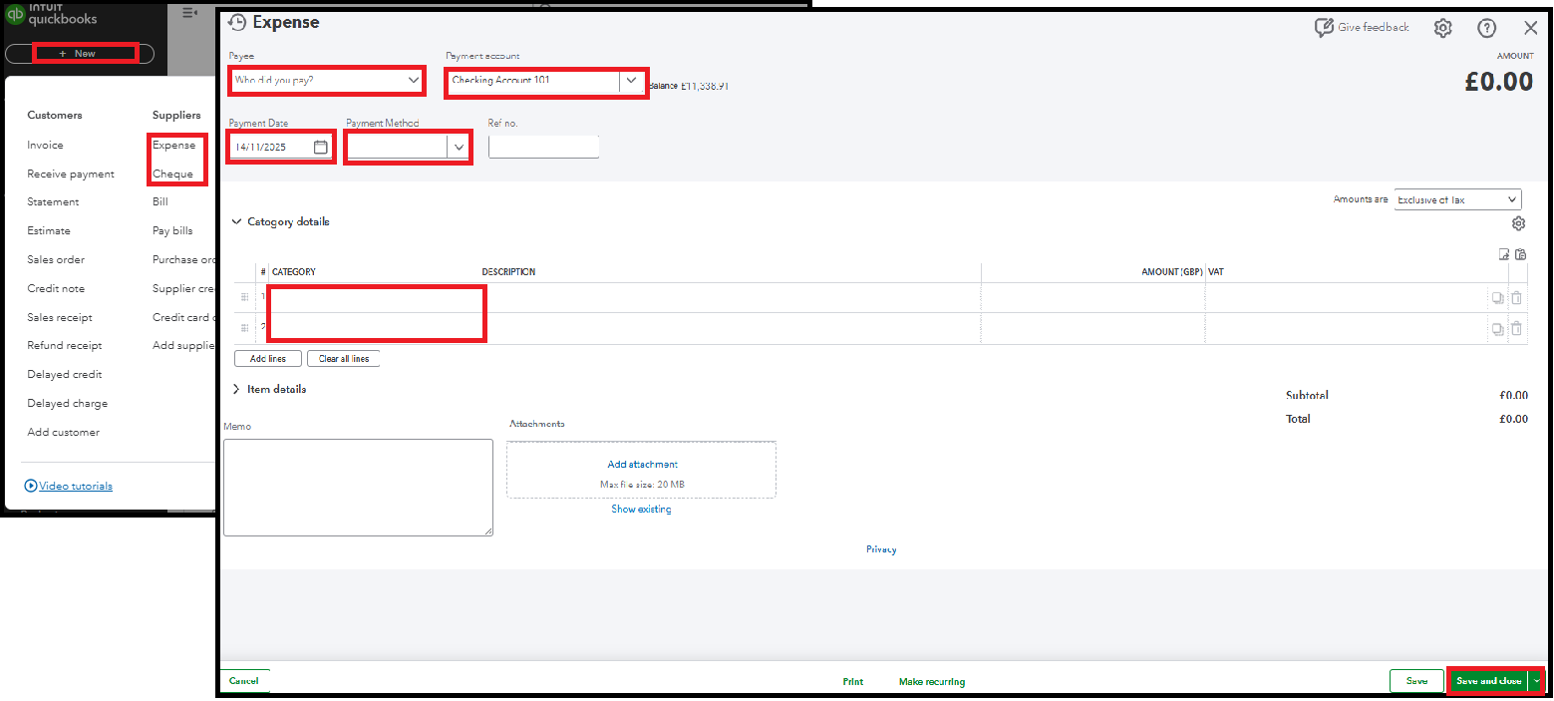
Task: Select Expense under Suppliers
Action: [174, 145]
